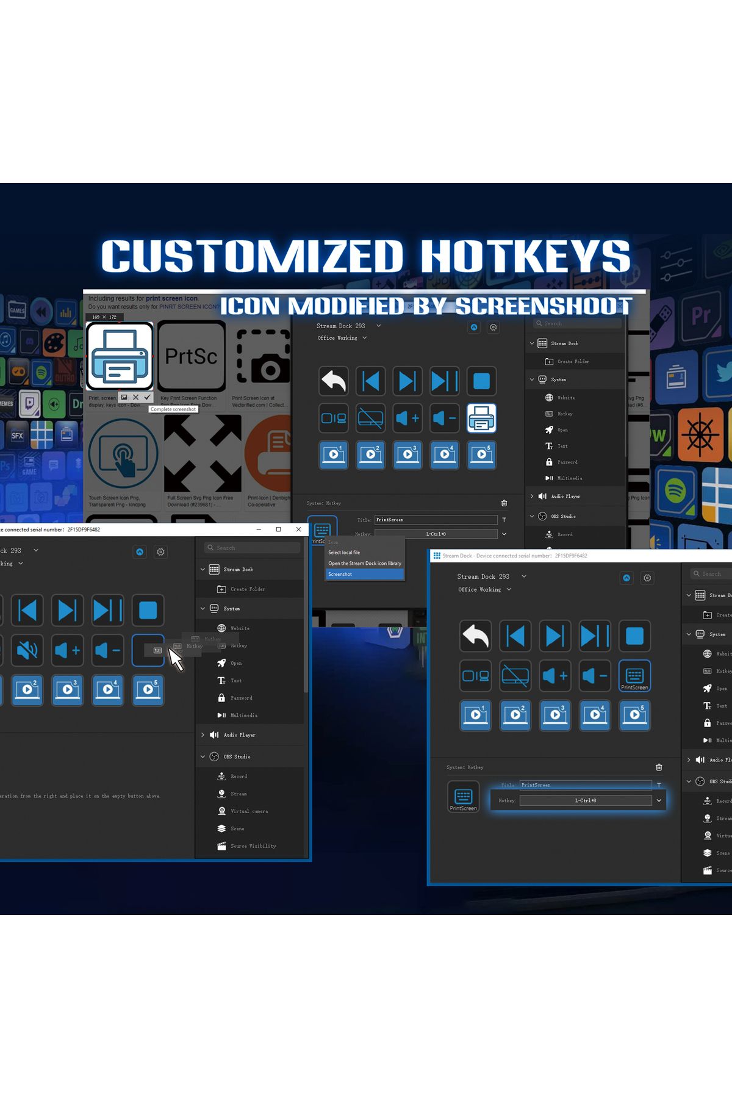
Task: Click the Complete screenshot checkmark button
Action: click(x=147, y=397)
